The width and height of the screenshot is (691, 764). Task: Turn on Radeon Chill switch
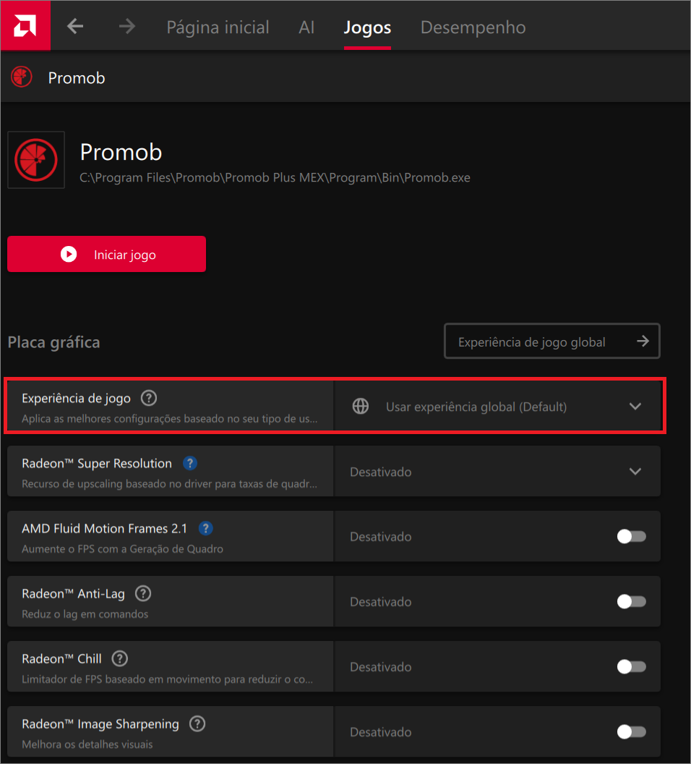[632, 666]
